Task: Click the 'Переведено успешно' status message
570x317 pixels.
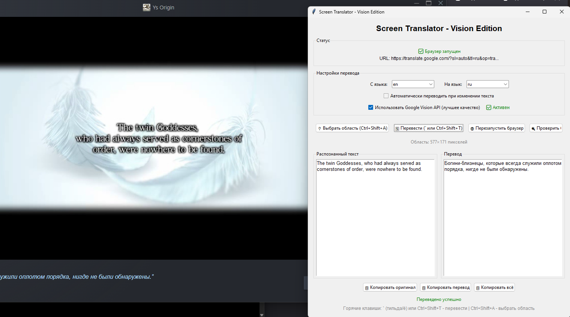Action: [x=439, y=299]
